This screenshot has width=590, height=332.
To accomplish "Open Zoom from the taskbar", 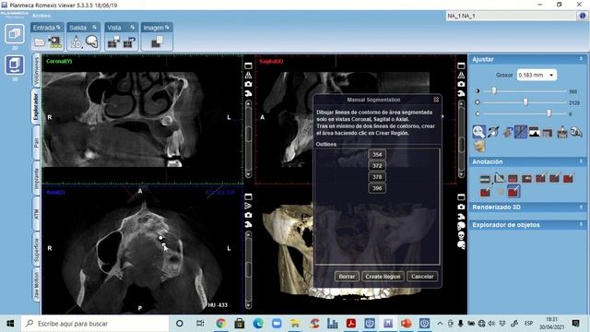I will click(277, 324).
